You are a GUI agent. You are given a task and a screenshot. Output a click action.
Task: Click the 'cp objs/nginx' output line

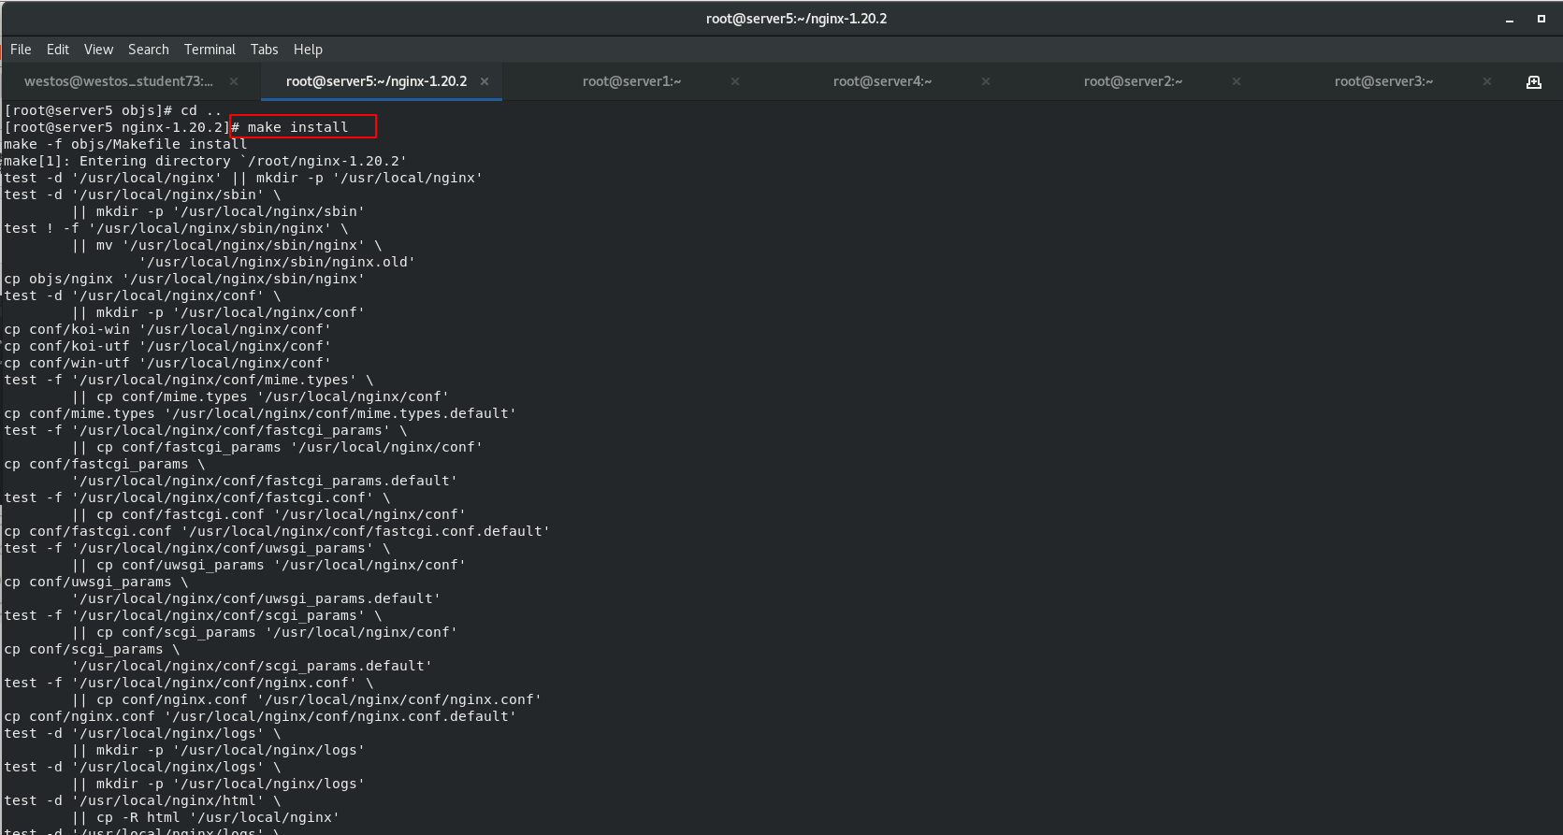pyautogui.click(x=184, y=279)
